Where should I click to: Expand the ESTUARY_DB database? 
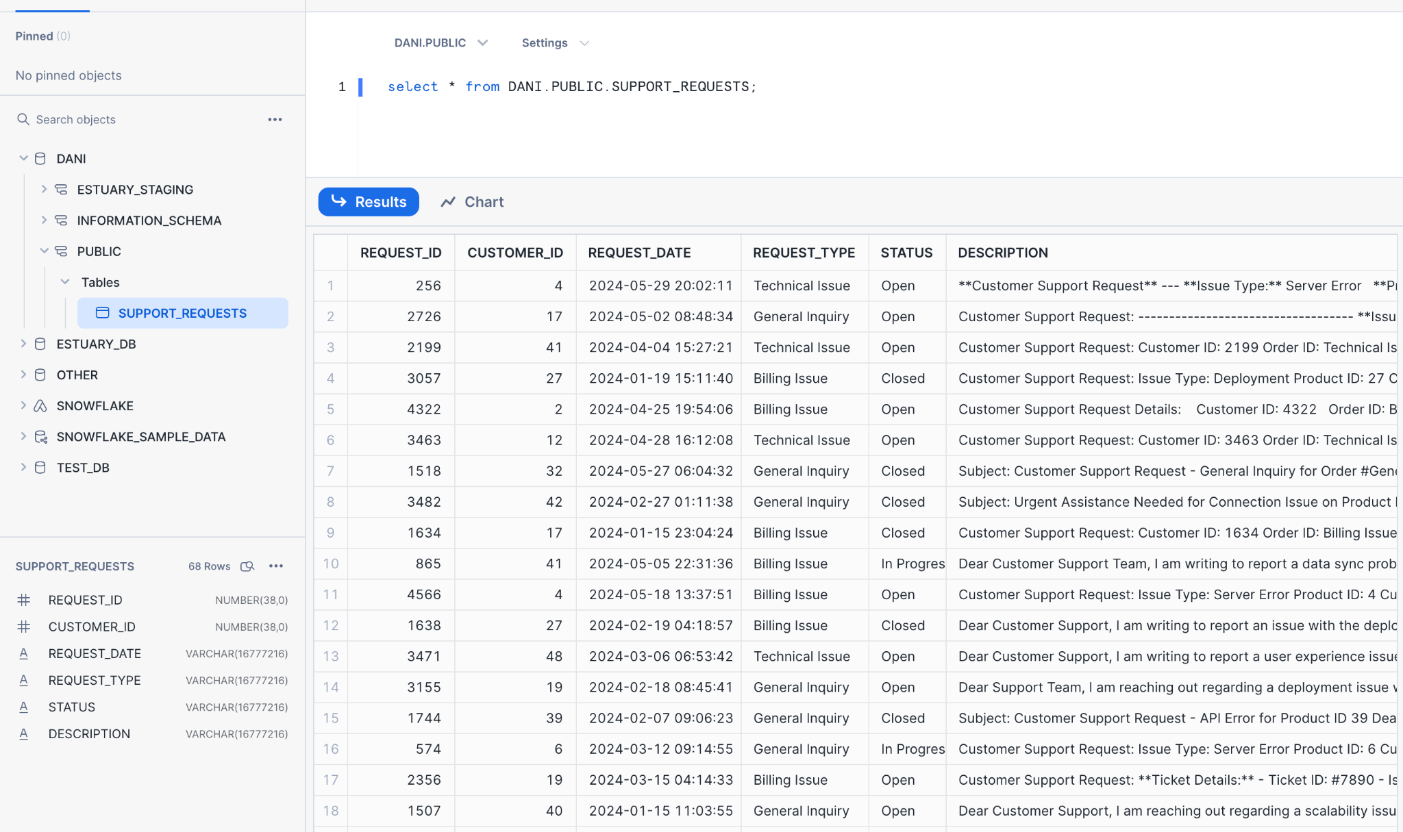coord(23,343)
